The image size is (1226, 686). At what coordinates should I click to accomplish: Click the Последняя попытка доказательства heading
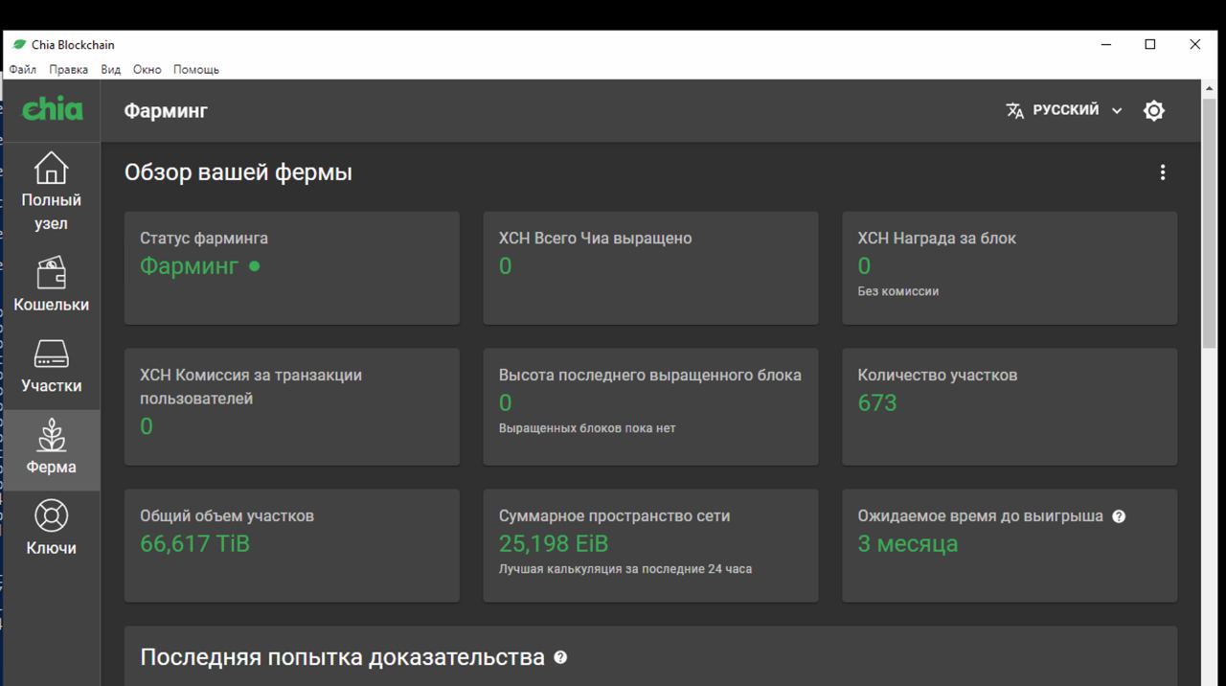pyautogui.click(x=343, y=657)
